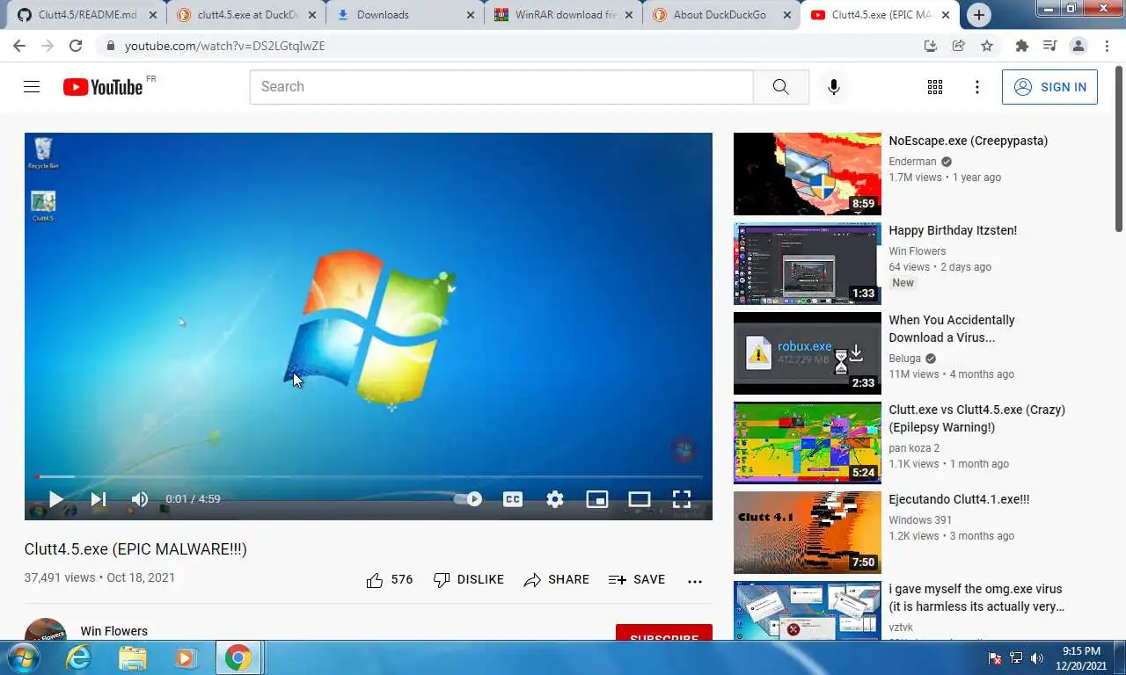Switch to theater mode
Image resolution: width=1126 pixels, height=675 pixels.
pyautogui.click(x=640, y=499)
